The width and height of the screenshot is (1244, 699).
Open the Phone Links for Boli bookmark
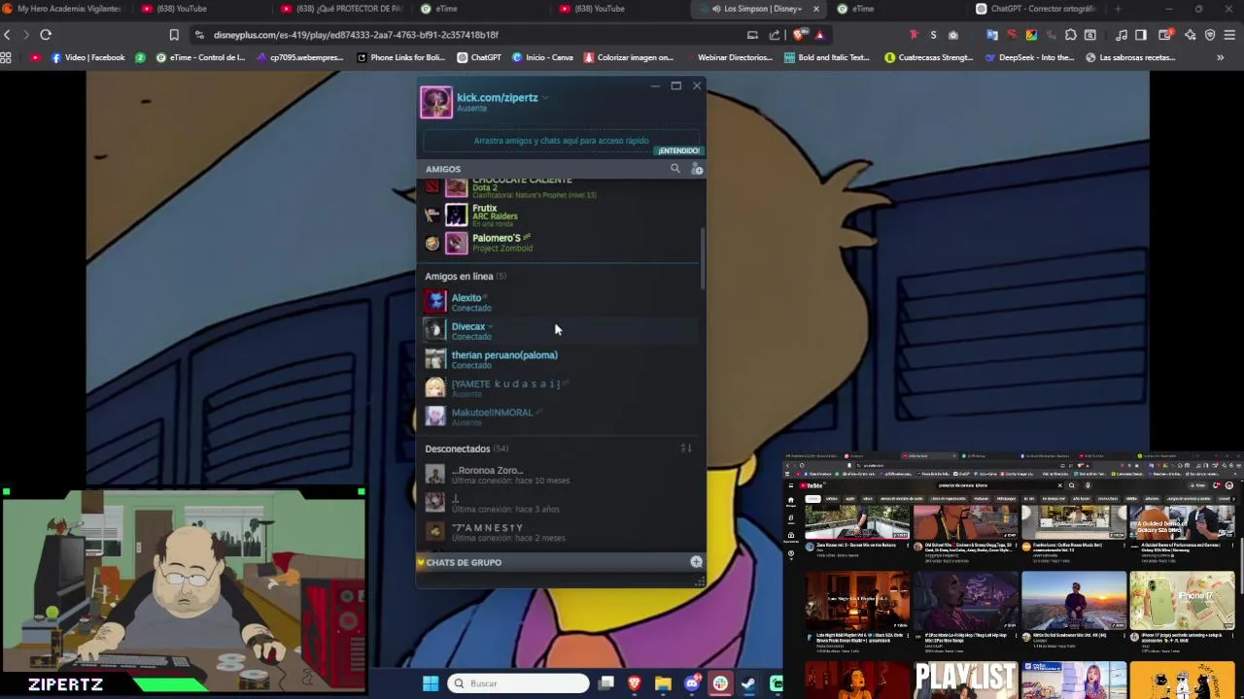click(400, 57)
